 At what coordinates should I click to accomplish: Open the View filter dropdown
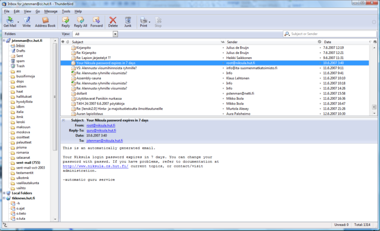(x=115, y=34)
